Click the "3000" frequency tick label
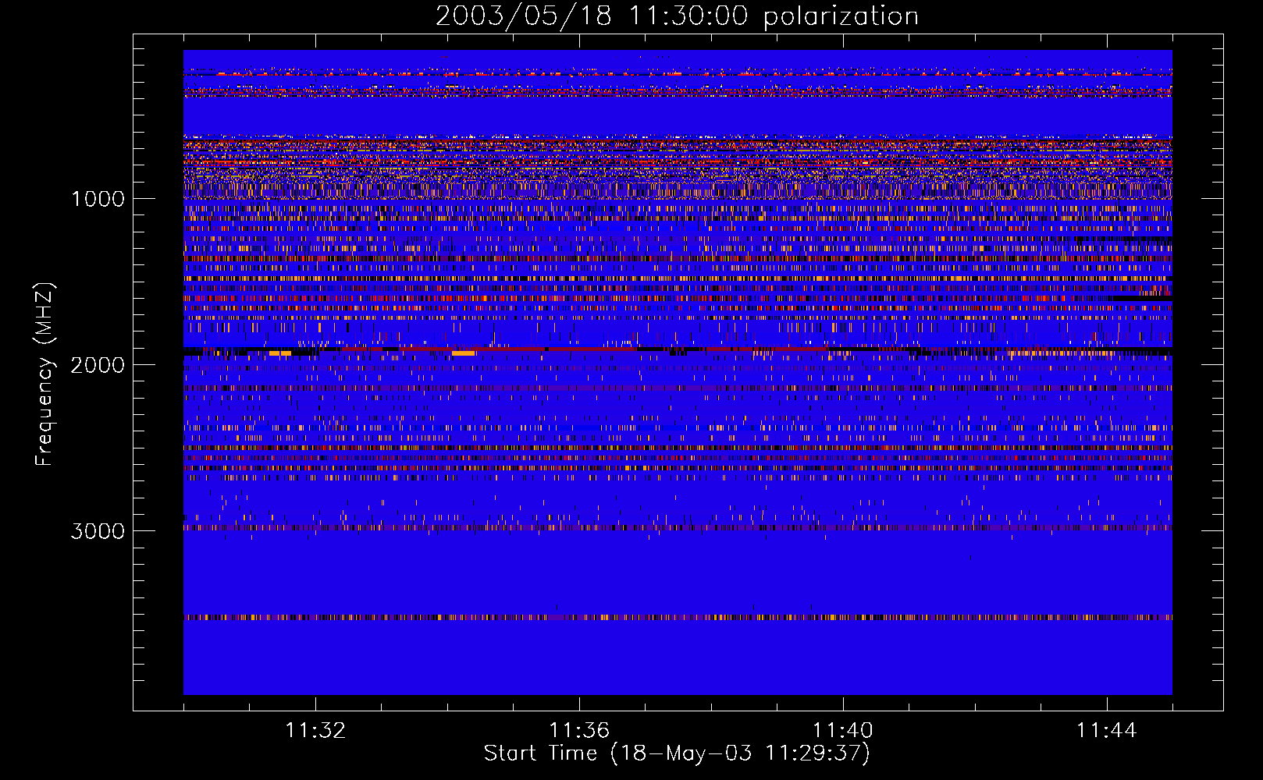This screenshot has width=1263, height=780. (x=98, y=531)
